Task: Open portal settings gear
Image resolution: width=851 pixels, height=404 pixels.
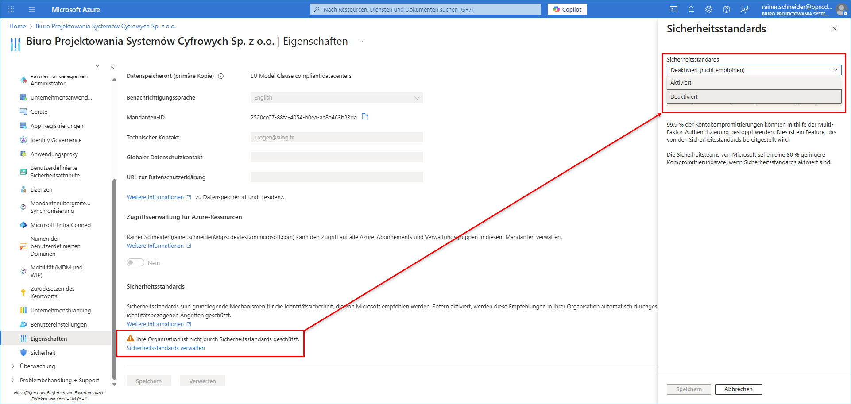Action: point(708,9)
